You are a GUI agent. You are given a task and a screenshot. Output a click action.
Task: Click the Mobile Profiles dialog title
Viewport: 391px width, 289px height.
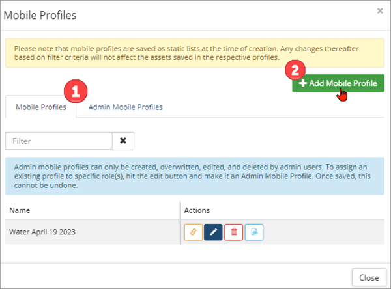click(x=40, y=14)
